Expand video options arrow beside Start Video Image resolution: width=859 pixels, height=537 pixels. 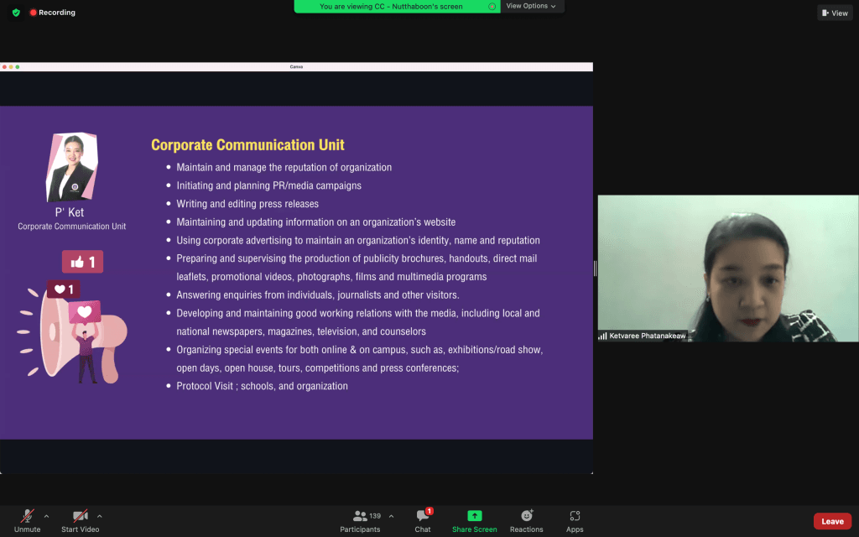click(100, 516)
